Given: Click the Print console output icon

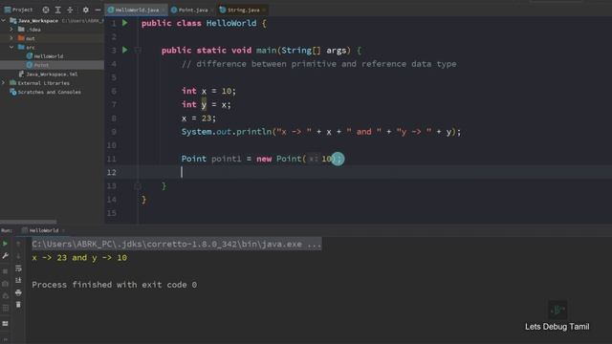Looking at the screenshot, I should coord(18,292).
